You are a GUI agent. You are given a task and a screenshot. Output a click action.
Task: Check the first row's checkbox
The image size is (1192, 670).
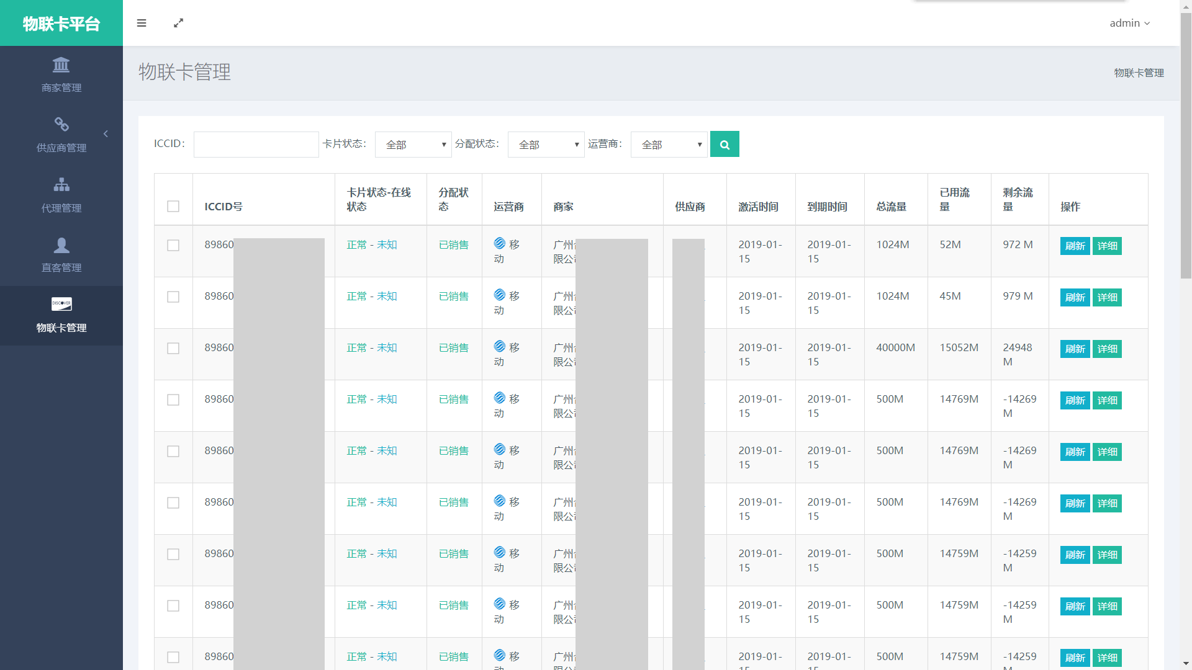tap(173, 246)
